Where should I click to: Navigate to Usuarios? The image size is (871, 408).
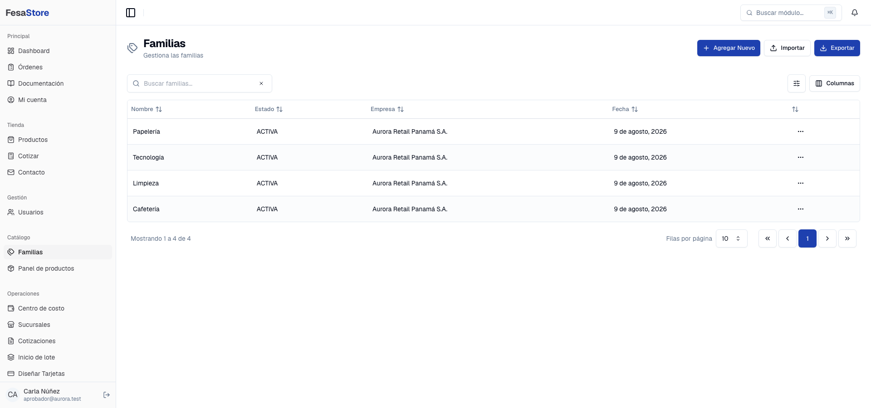[58, 212]
